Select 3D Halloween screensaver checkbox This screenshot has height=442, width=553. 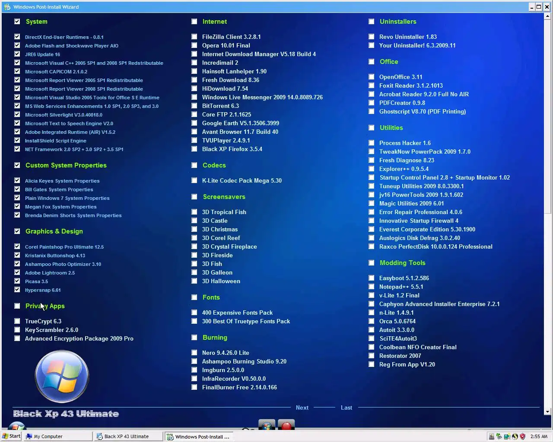tap(194, 281)
